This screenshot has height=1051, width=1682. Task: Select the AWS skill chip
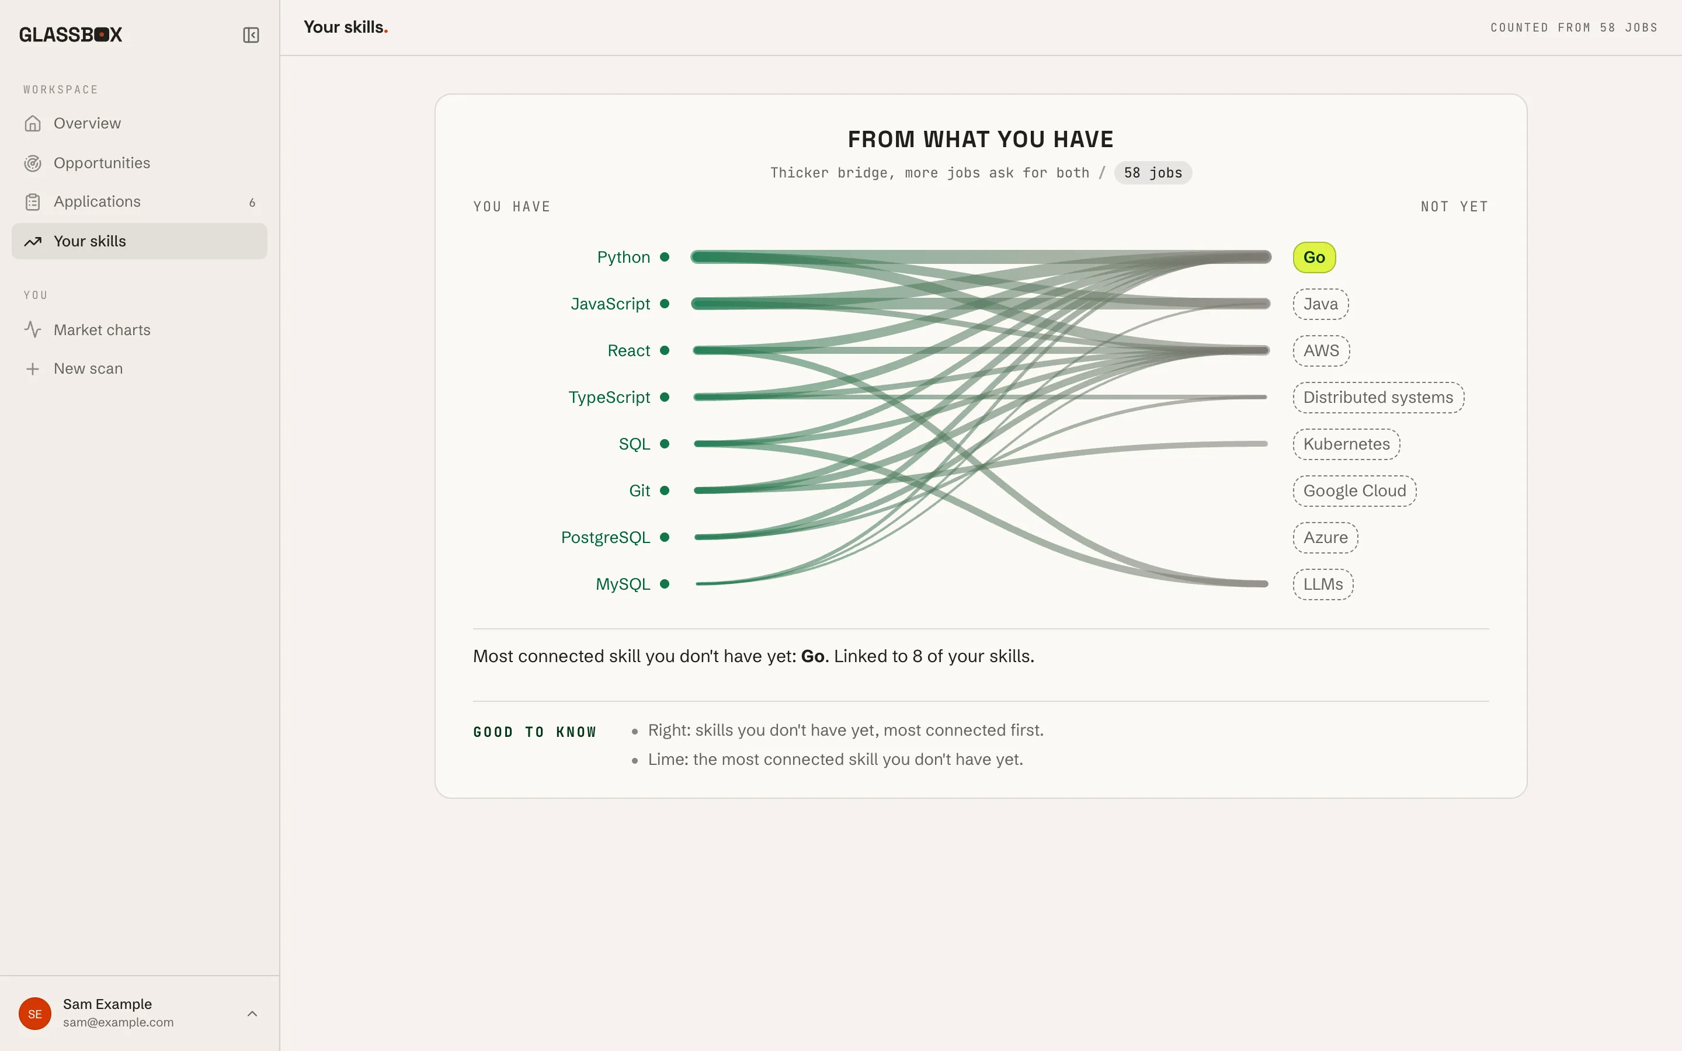pos(1321,350)
